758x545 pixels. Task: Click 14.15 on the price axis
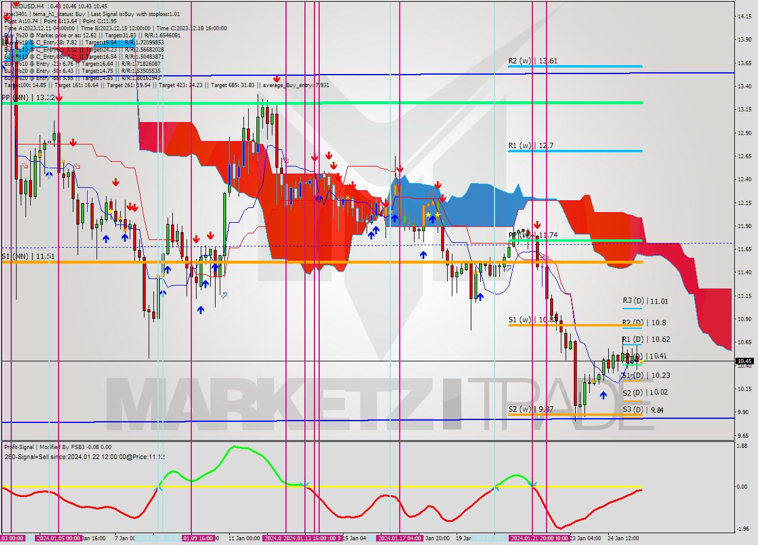(x=744, y=16)
